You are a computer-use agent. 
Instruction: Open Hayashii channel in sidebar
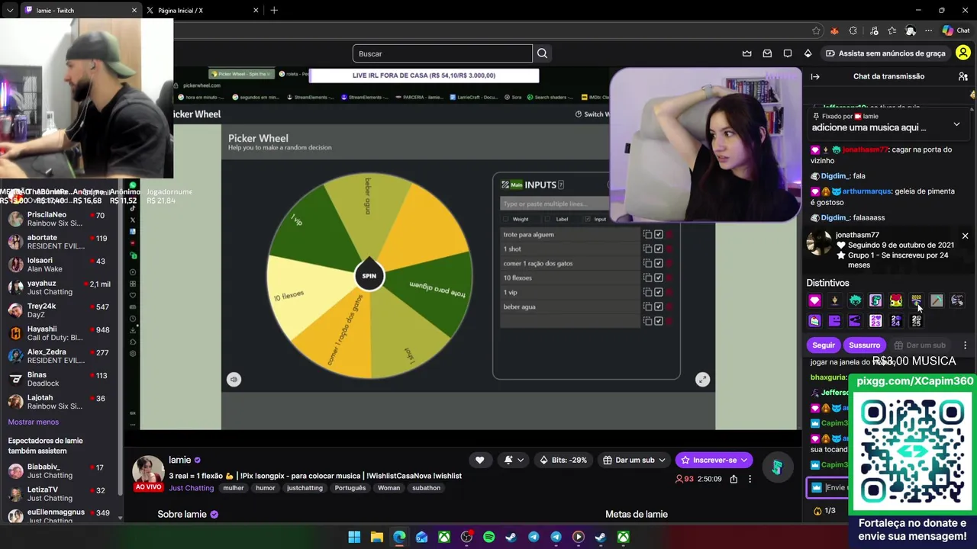tap(60, 333)
